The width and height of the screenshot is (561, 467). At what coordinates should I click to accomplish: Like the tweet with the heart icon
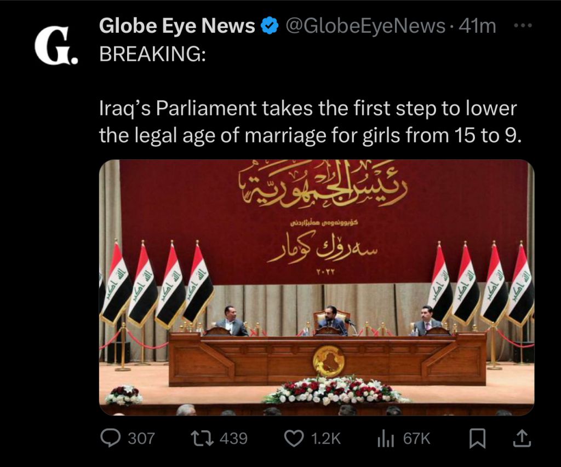[294, 439]
